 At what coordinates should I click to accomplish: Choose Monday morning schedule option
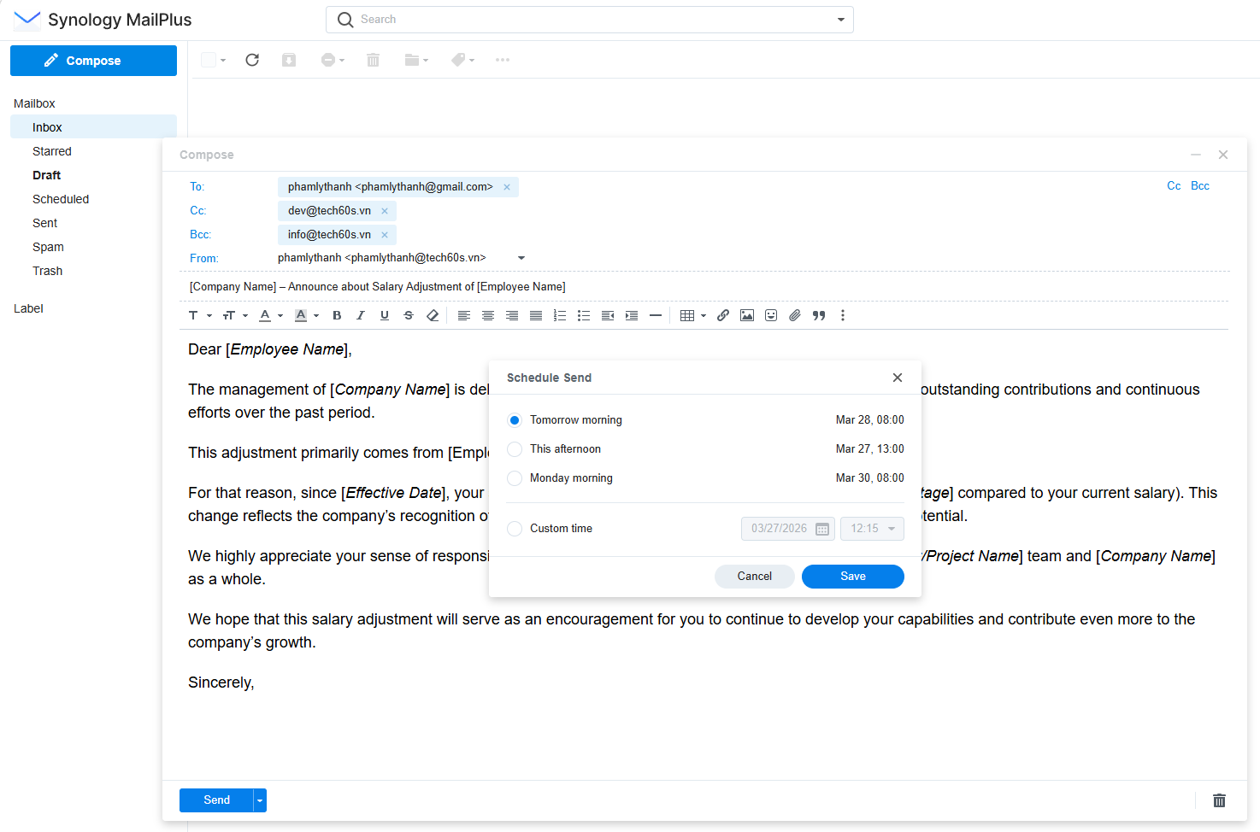click(x=515, y=478)
